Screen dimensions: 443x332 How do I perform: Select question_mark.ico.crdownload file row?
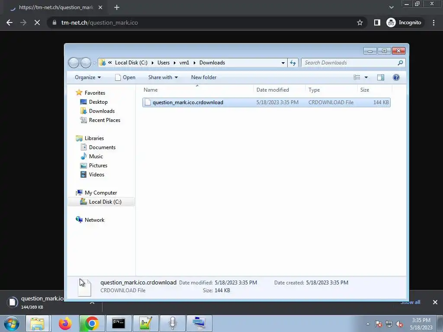coord(266,102)
